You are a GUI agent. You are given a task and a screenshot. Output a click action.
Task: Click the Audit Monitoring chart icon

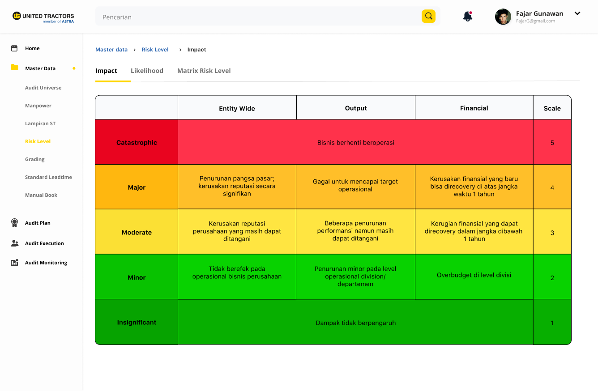(x=14, y=263)
